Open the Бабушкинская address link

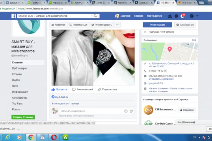[171, 65]
